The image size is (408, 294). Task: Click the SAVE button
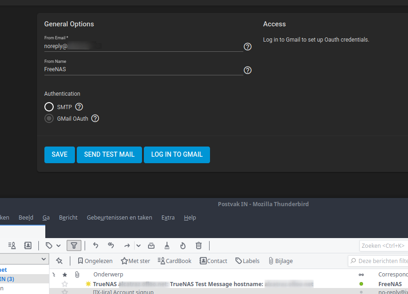pos(60,155)
